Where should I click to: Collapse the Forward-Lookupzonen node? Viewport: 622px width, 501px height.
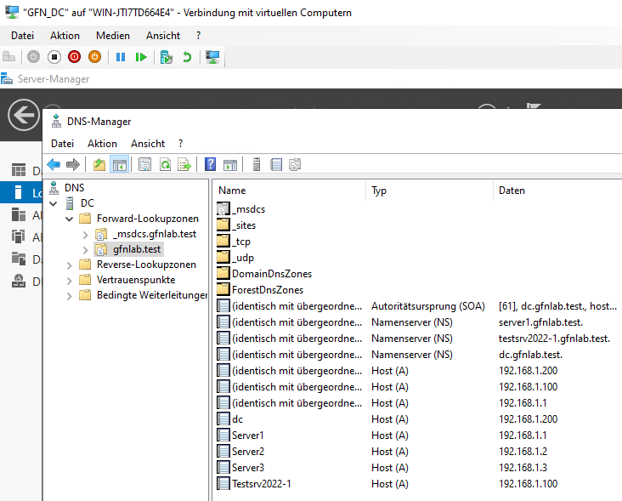[70, 219]
